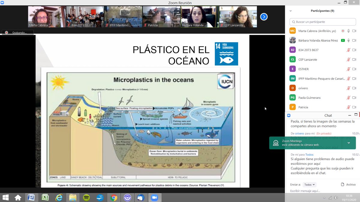The height and width of the screenshot is (202, 360).
Task: Select the 834 2073 8637 video thumbnail
Action: click(x=85, y=17)
